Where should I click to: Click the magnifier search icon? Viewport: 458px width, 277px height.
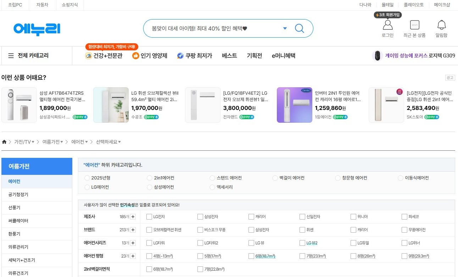(x=300, y=28)
